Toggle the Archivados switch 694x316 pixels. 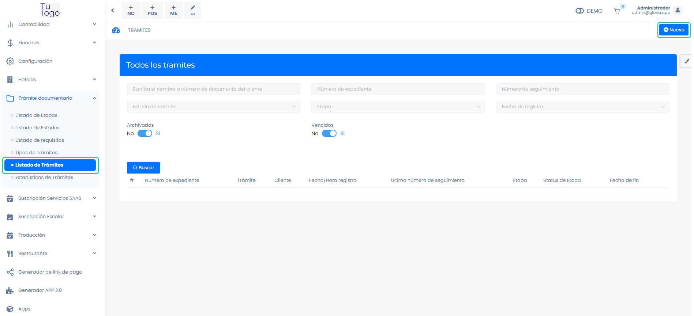tap(145, 133)
